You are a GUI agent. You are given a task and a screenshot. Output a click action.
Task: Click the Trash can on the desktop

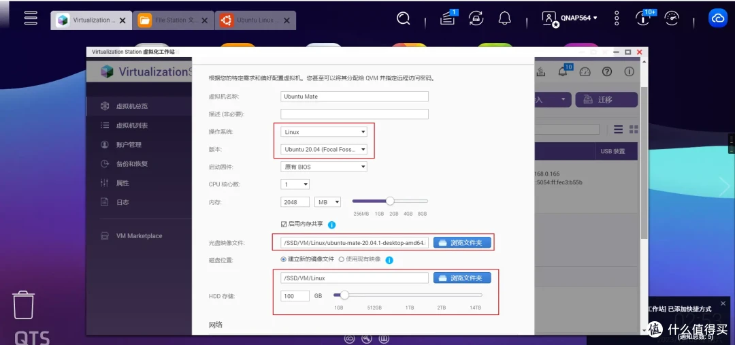click(x=23, y=305)
